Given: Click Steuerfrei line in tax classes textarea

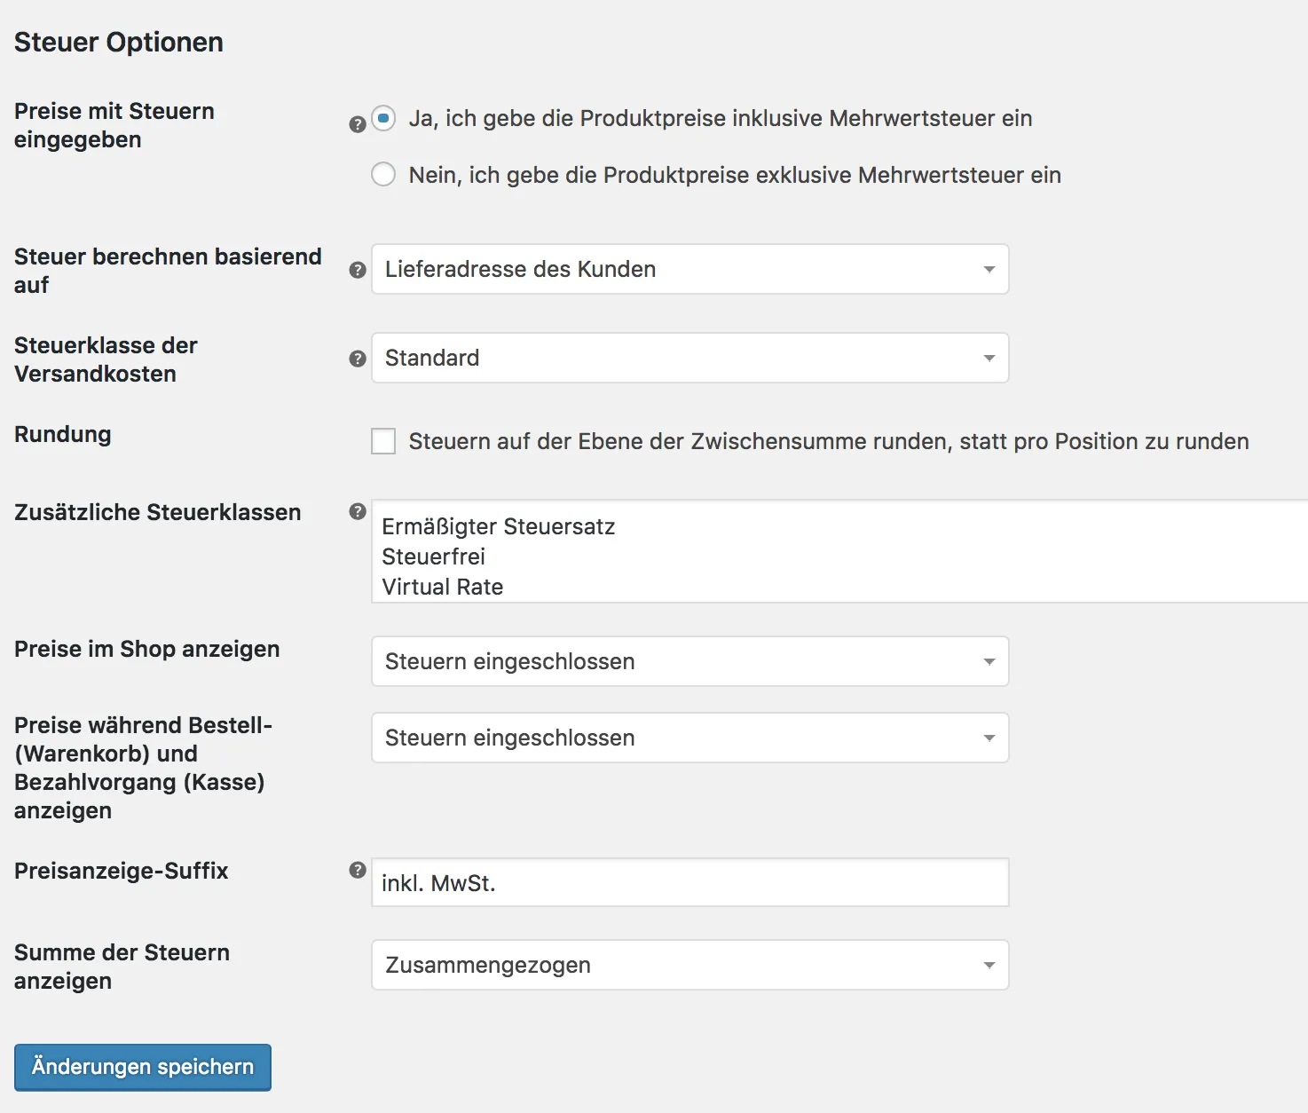Looking at the screenshot, I should pyautogui.click(x=433, y=556).
